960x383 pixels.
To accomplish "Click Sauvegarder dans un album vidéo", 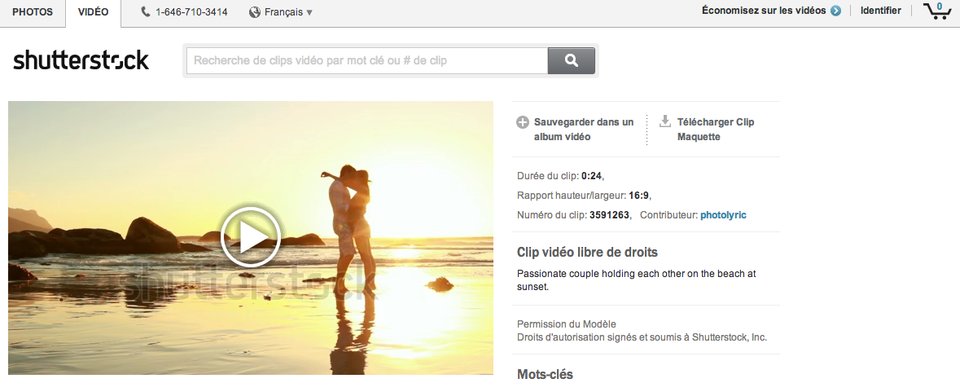I will [583, 130].
